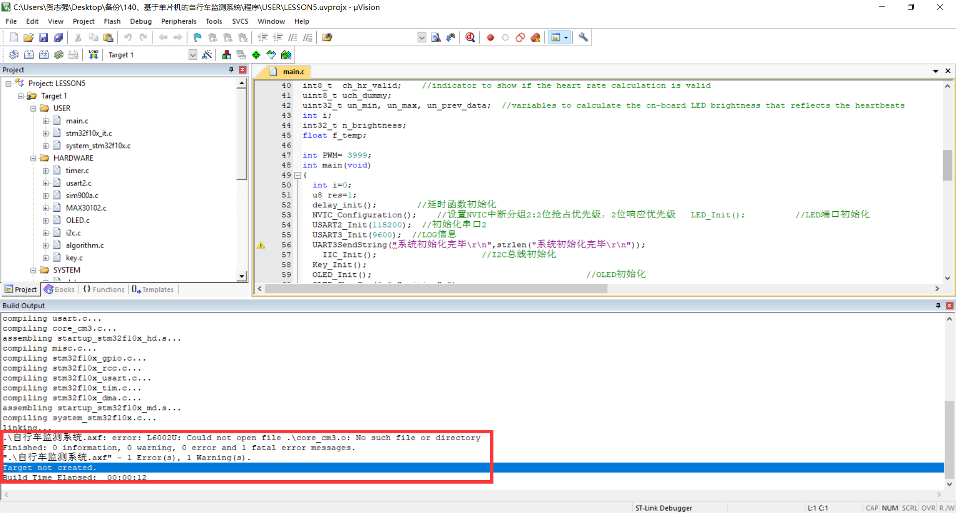Select OLED.c in the project tree
956x513 pixels.
pyautogui.click(x=78, y=221)
